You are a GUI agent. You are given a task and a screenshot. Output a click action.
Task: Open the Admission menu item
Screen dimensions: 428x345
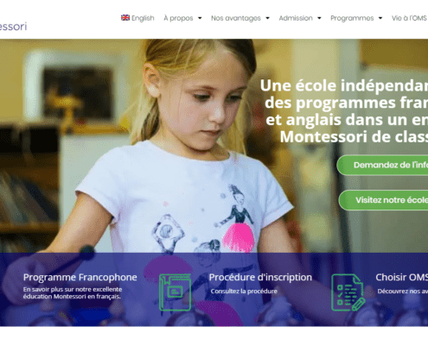pos(296,18)
